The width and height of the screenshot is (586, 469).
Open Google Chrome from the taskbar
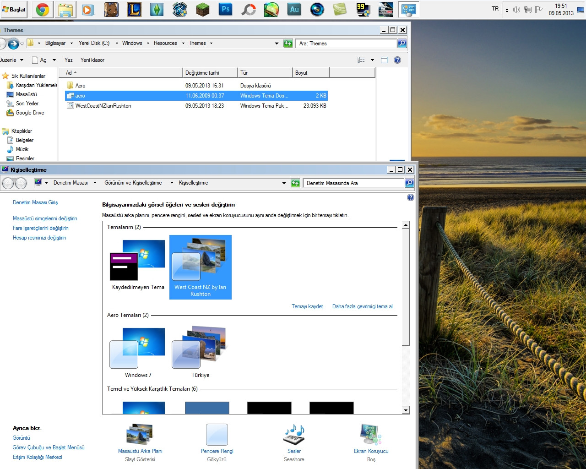(x=43, y=9)
